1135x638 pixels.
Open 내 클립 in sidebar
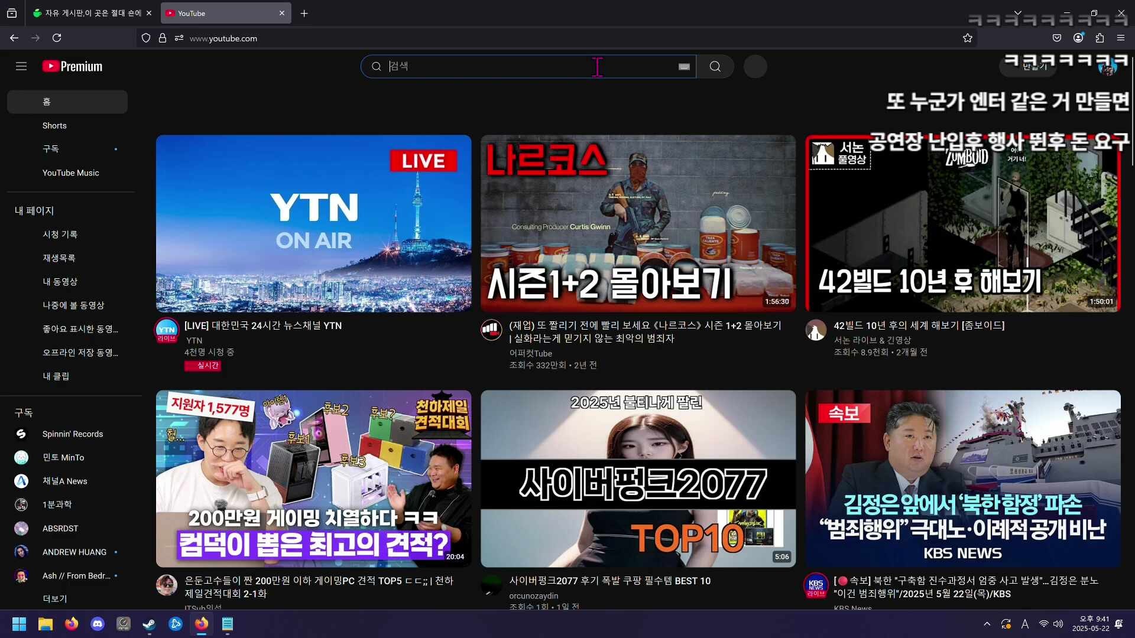coord(67,376)
